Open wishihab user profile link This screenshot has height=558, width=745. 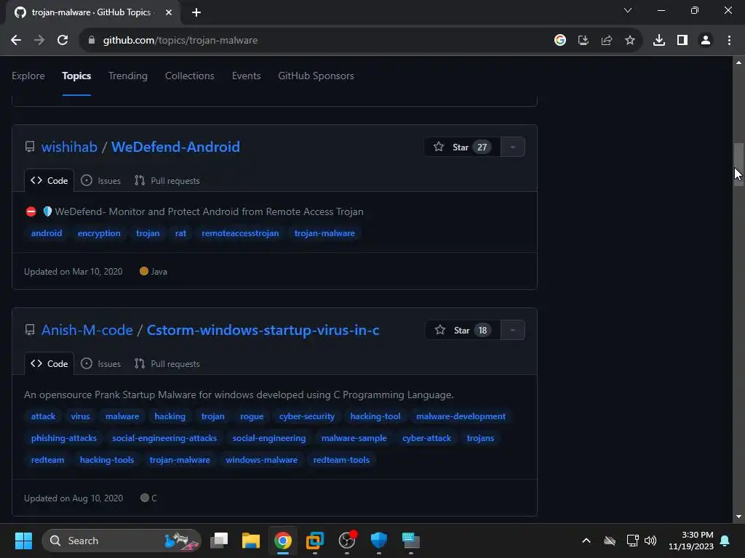tap(69, 147)
